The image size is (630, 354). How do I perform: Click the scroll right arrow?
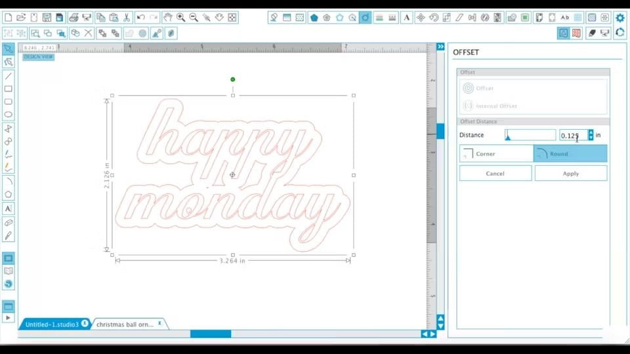click(433, 334)
